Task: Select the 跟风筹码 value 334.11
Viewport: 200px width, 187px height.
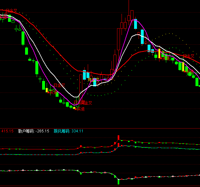Action: (x=77, y=131)
